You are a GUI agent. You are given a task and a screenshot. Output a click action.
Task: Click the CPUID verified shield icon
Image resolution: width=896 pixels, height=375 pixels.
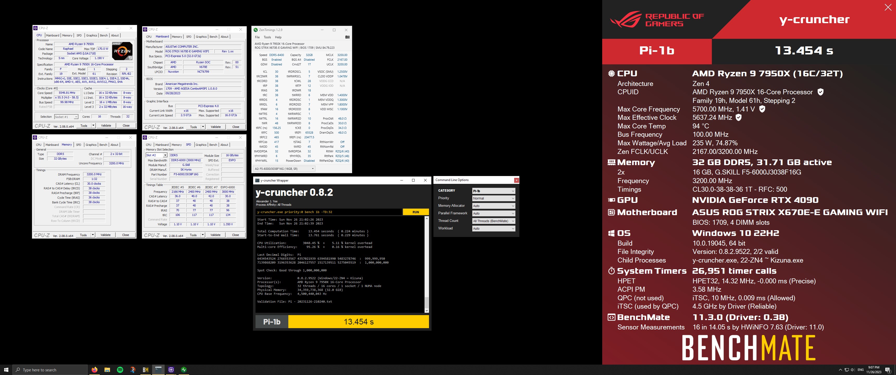click(820, 92)
